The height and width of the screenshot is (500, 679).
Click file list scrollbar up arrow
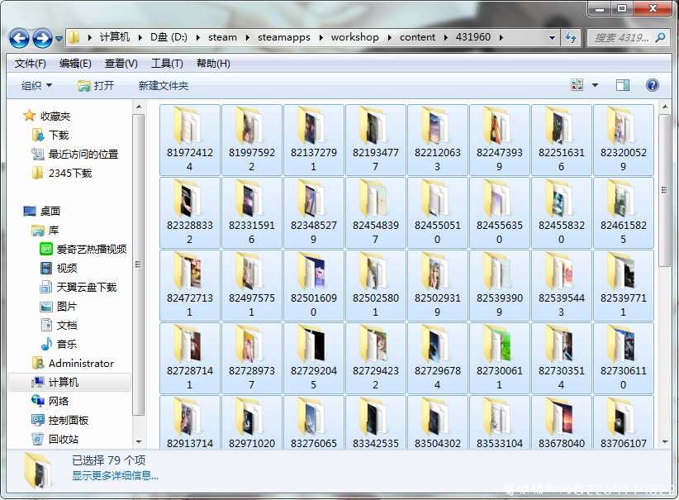665,106
